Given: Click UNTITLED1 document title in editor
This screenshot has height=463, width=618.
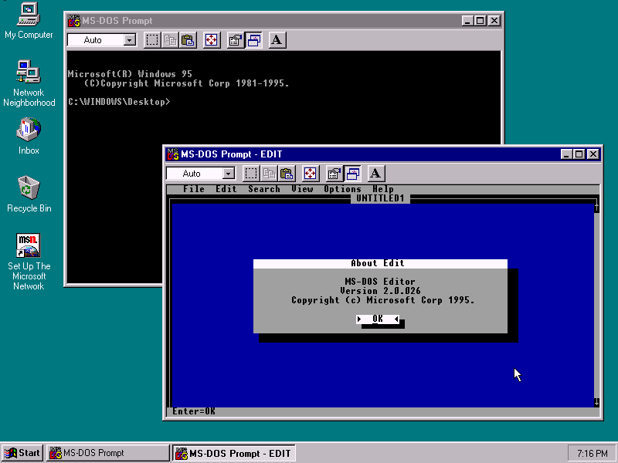Looking at the screenshot, I should [380, 198].
